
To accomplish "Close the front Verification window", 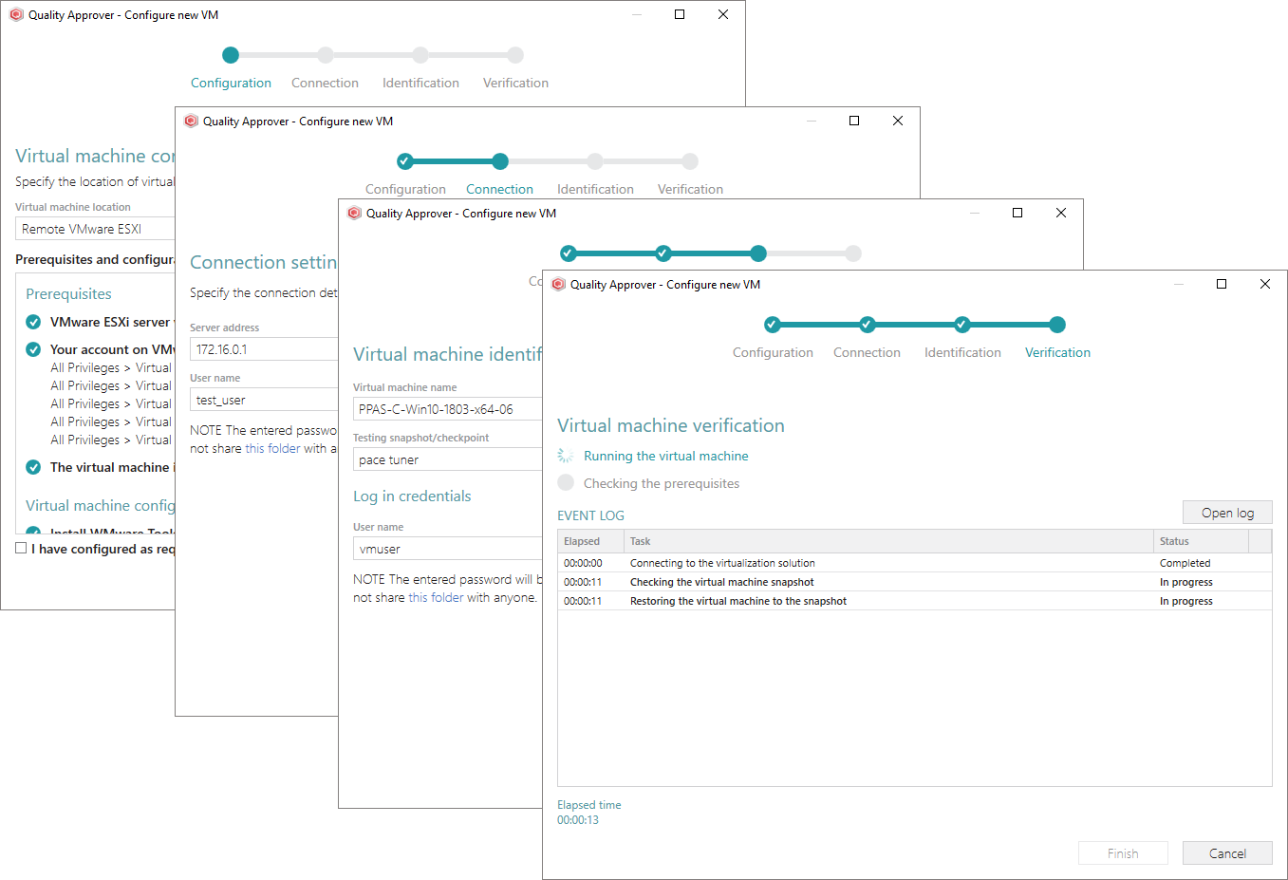I will (1265, 284).
